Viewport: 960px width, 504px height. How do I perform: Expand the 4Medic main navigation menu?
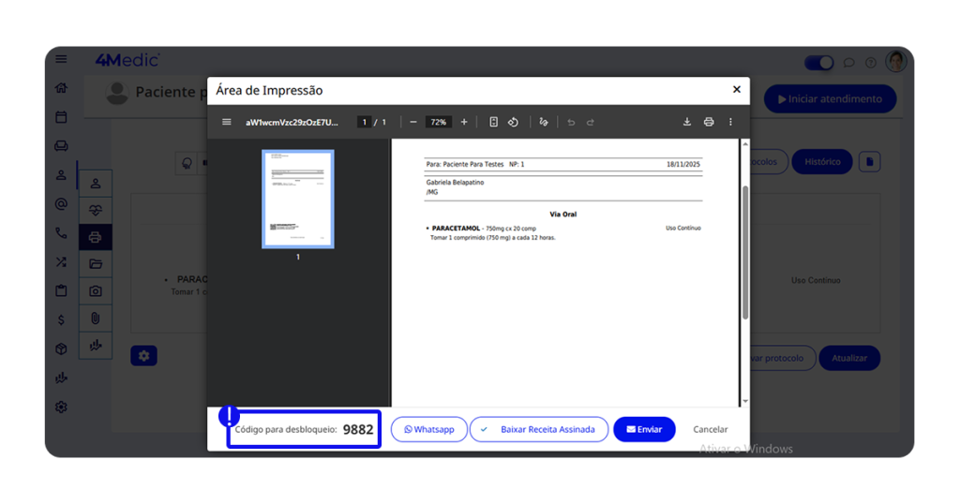pos(61,59)
